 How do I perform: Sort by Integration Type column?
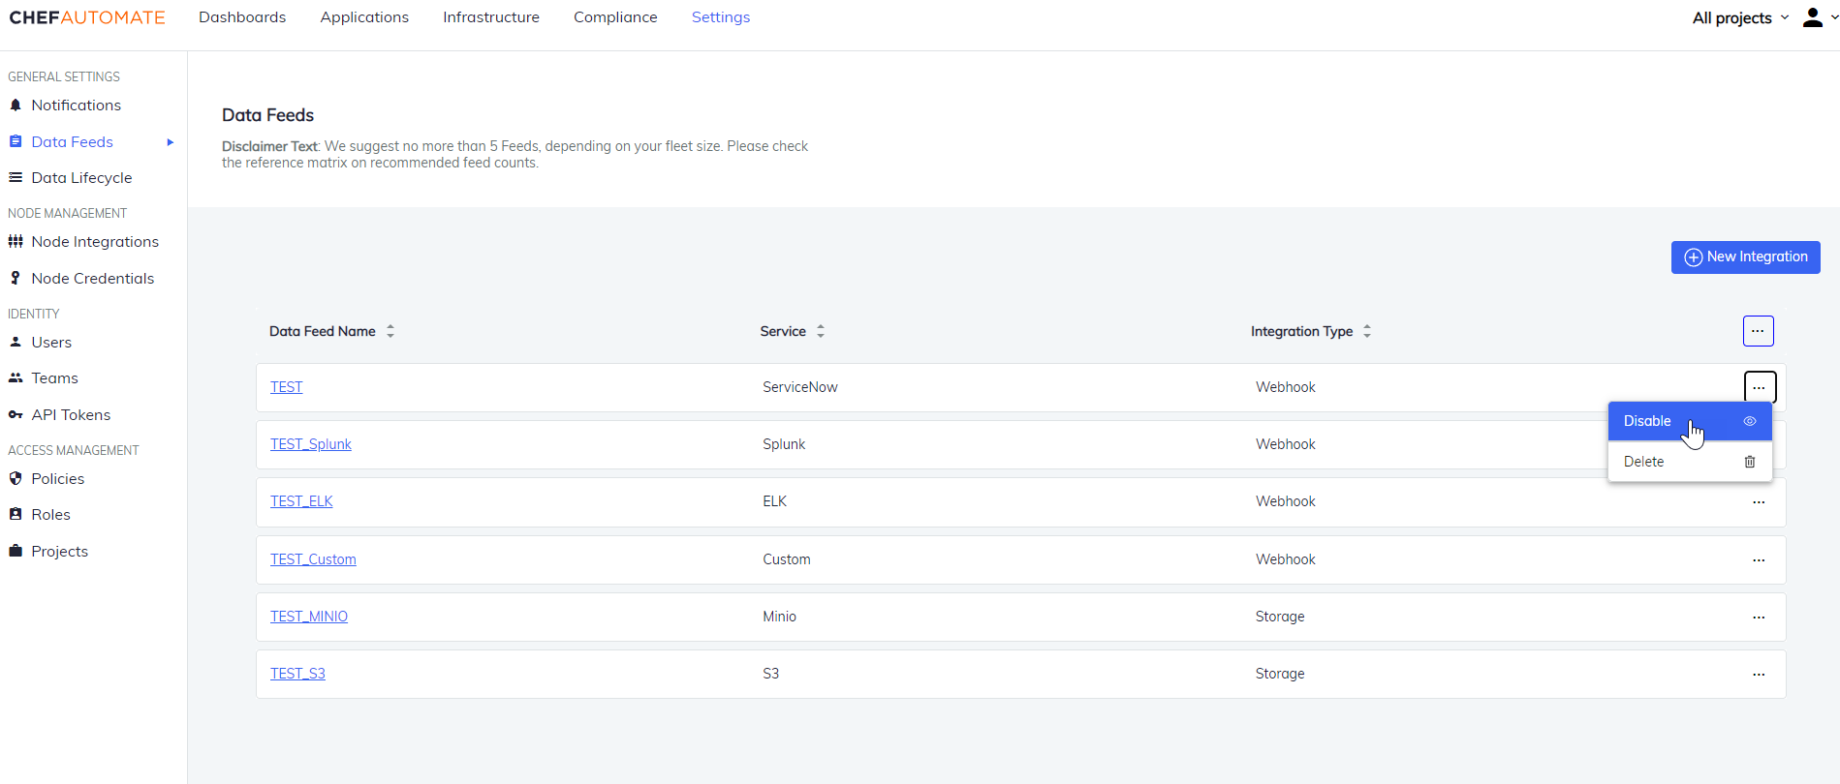[1366, 331]
